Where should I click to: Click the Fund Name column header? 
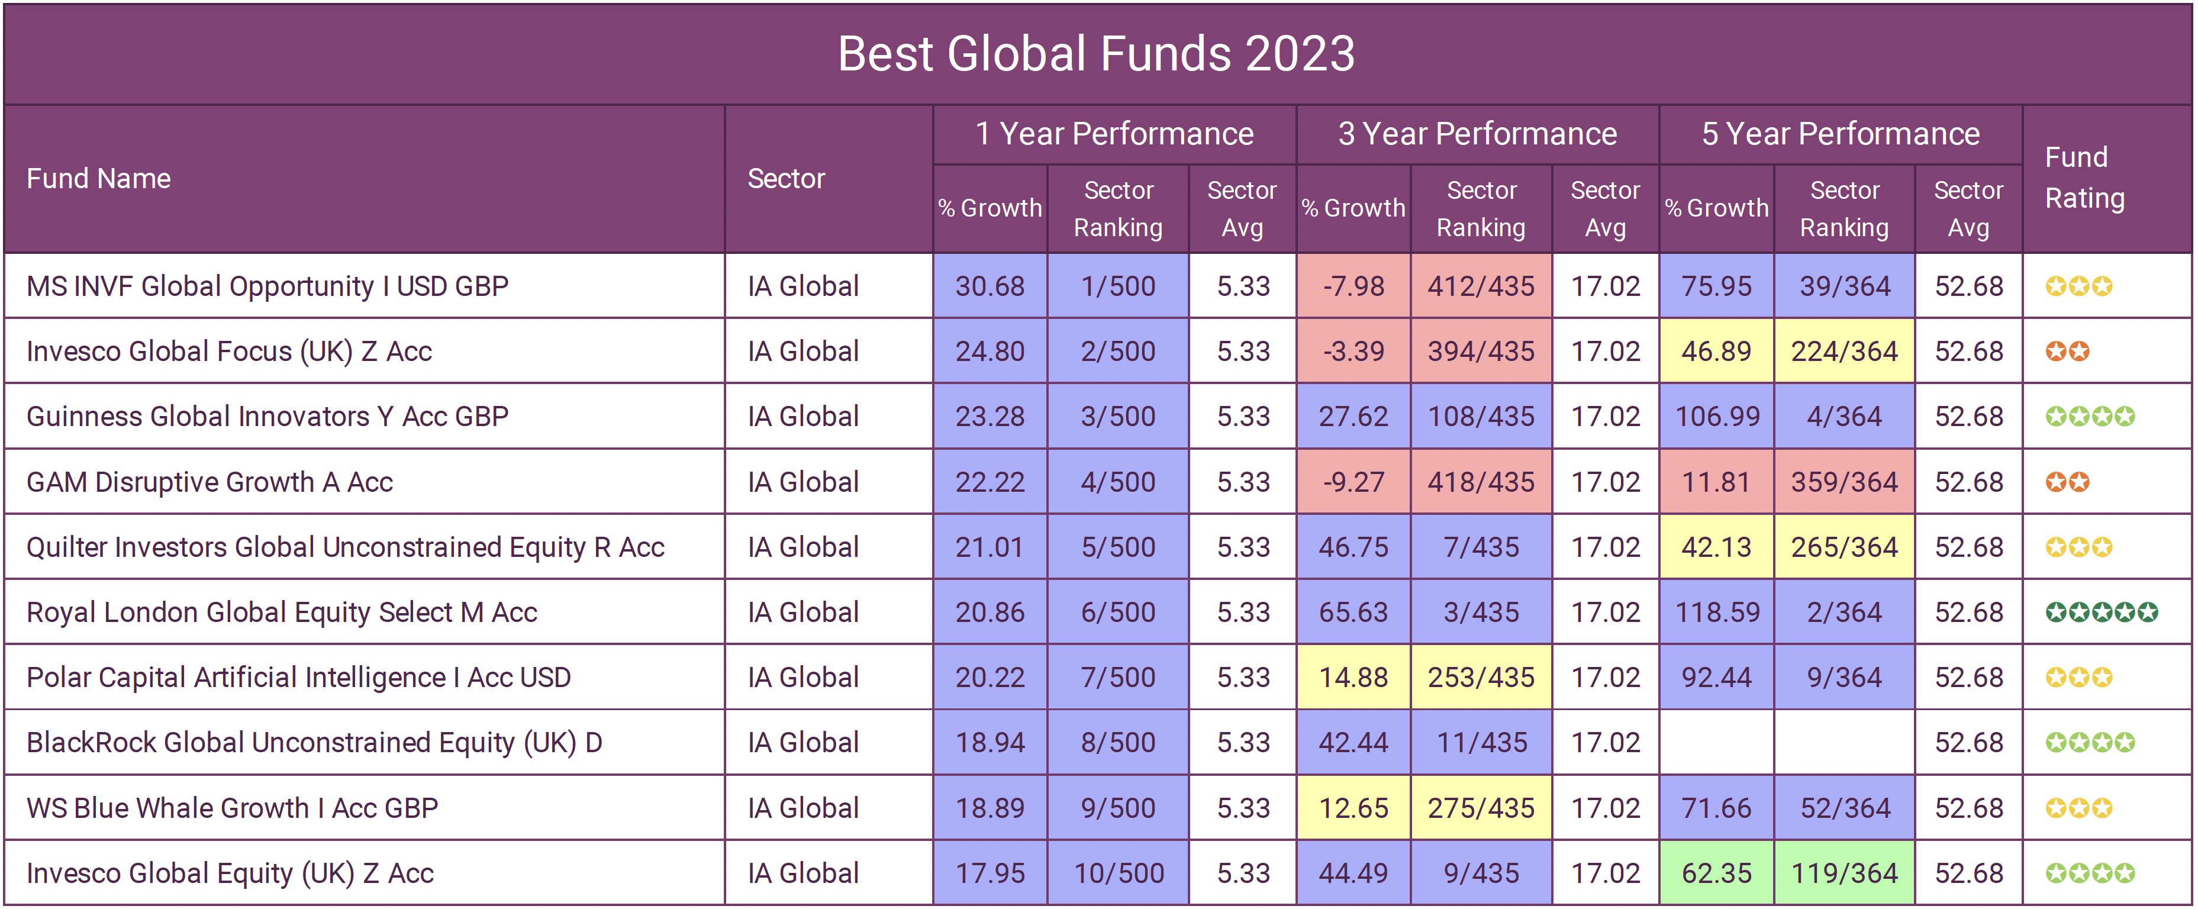click(99, 178)
